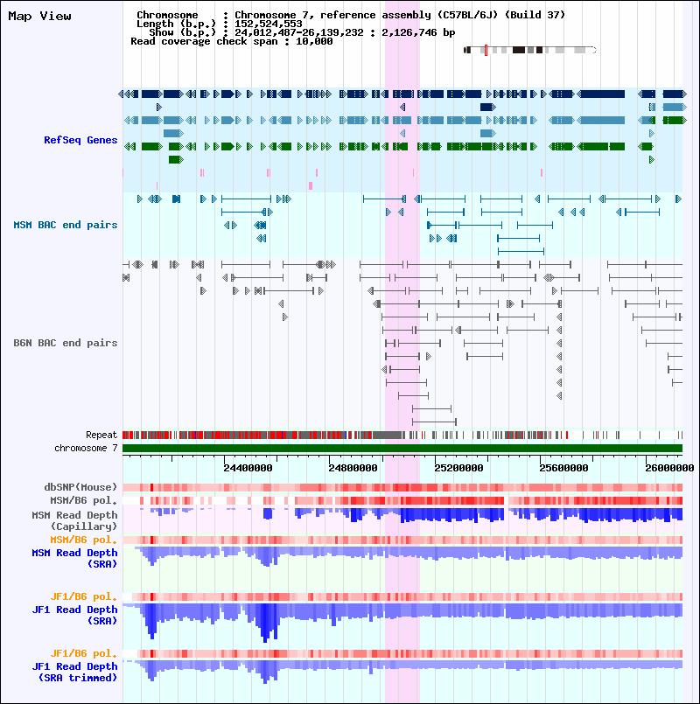Click the MSM Read Depth (SRA) label link
Image resolution: width=700 pixels, height=704 pixels.
pyautogui.click(x=74, y=558)
